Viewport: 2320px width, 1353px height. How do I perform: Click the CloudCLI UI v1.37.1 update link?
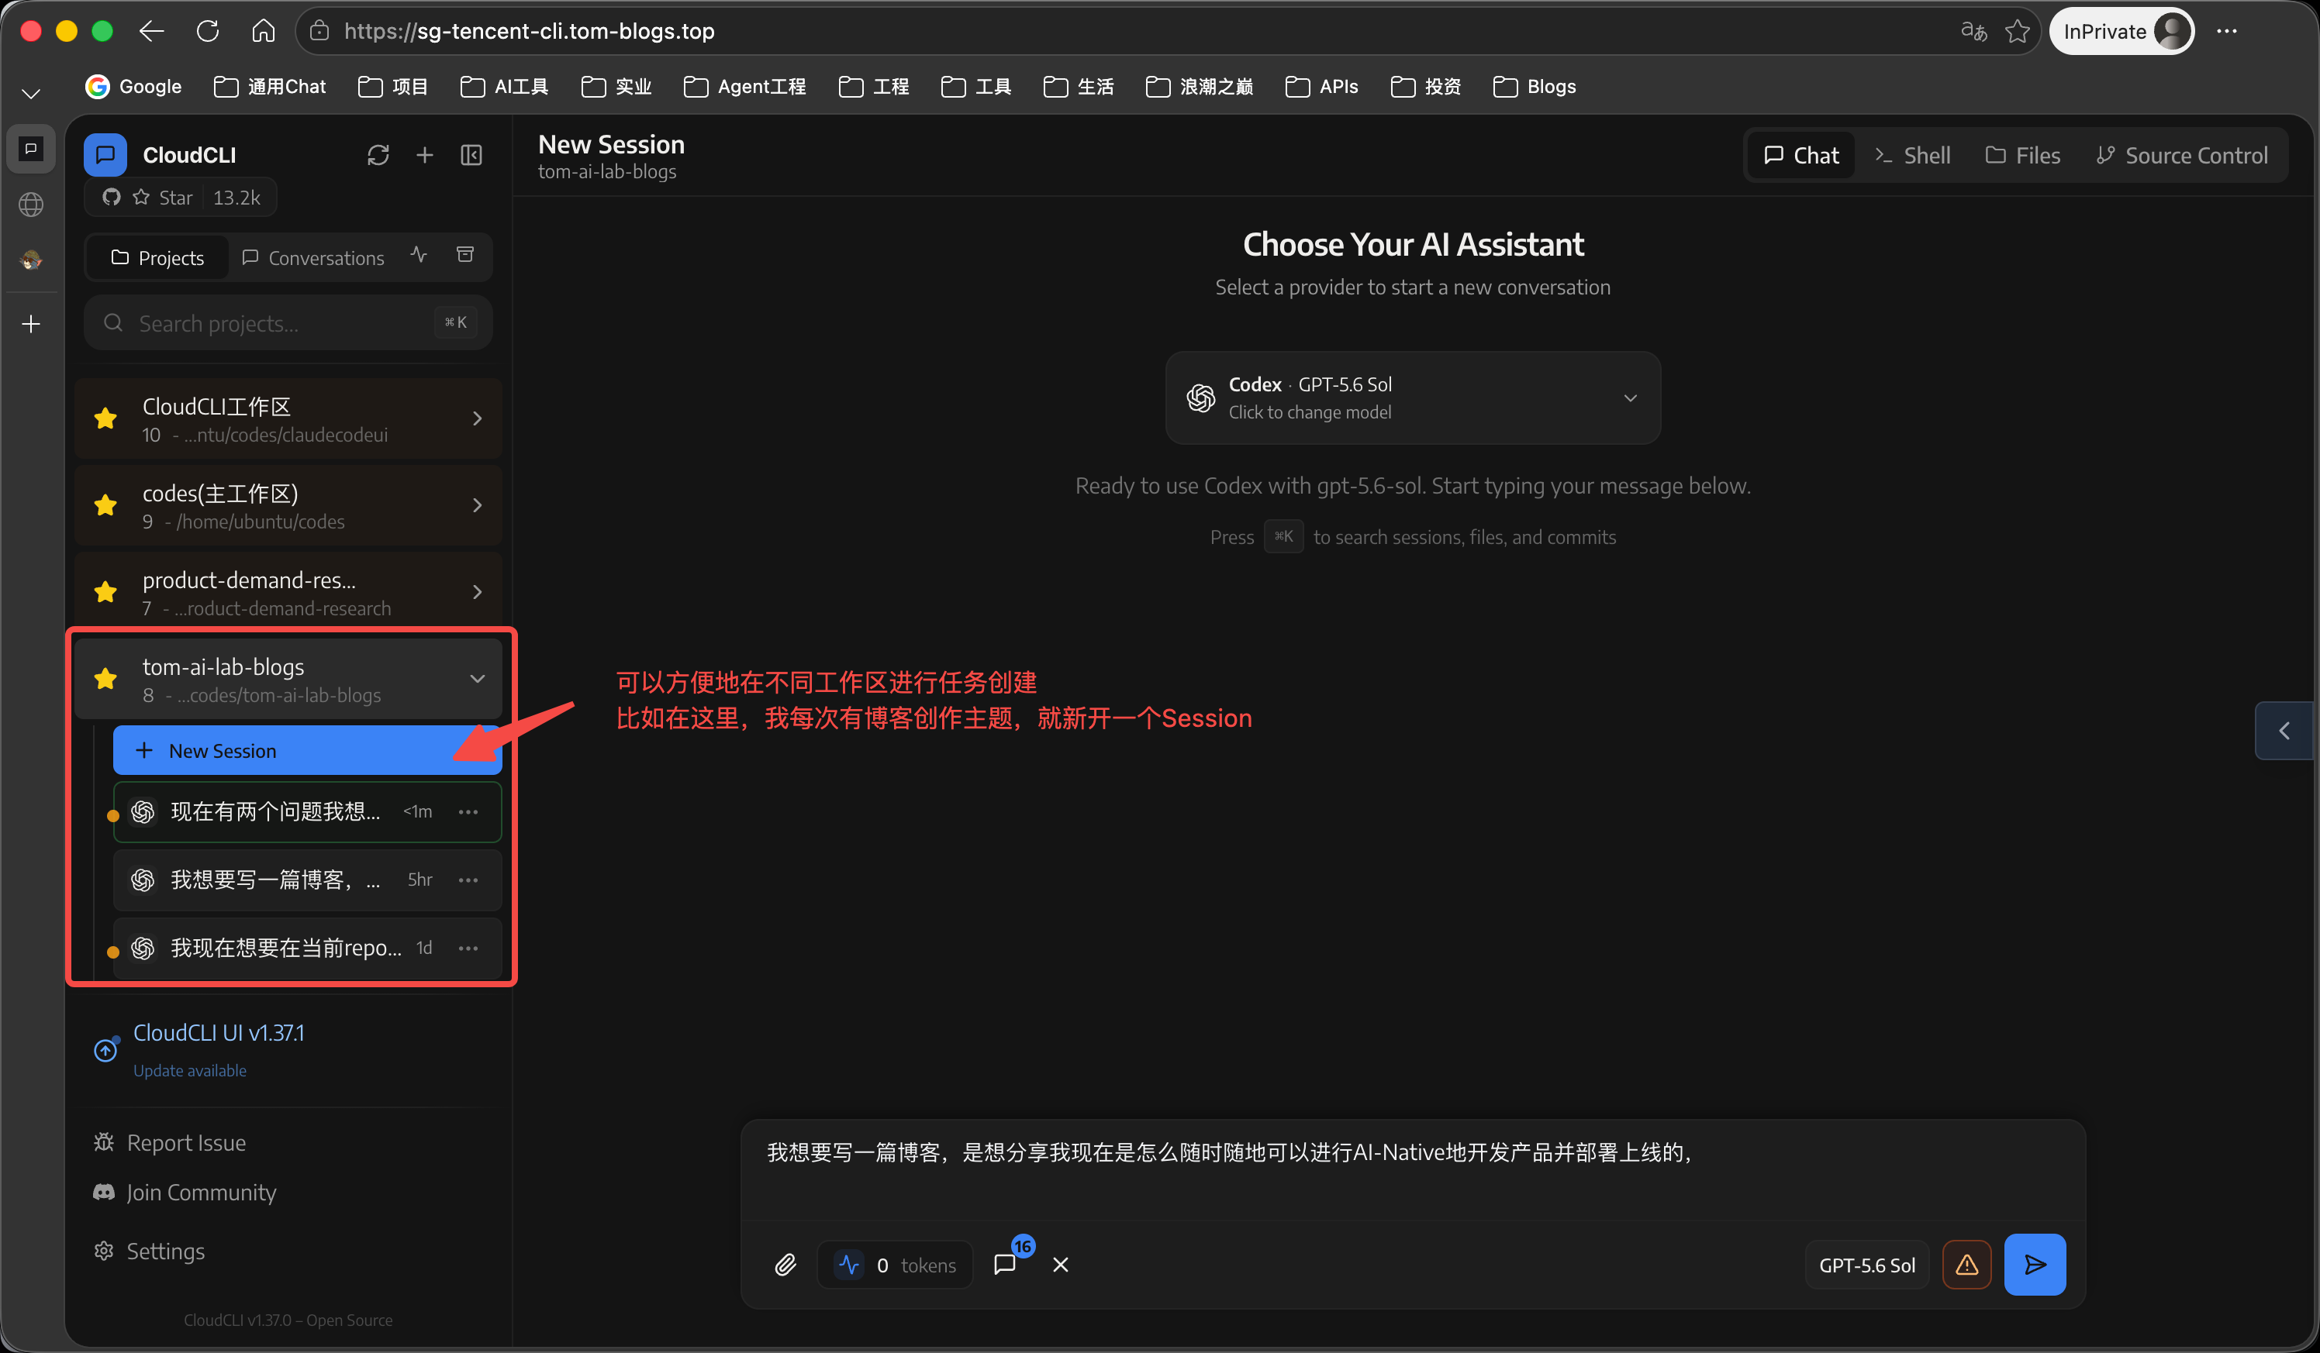coord(218,1033)
